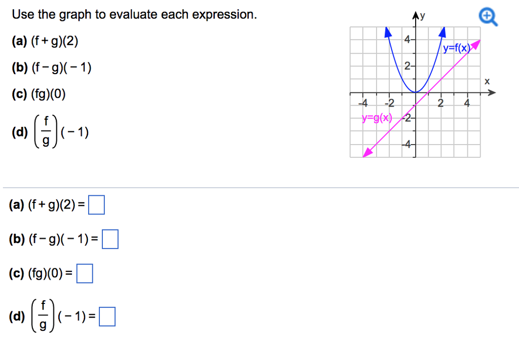This screenshot has width=519, height=347.
Task: Click the y-axis arrow tip
Action: click(416, 15)
